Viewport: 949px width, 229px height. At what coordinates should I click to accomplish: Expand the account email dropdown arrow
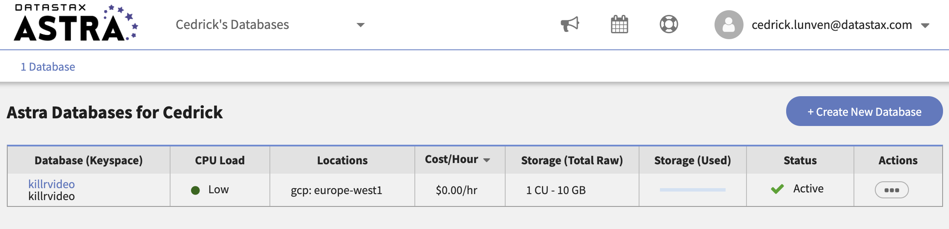pyautogui.click(x=925, y=26)
